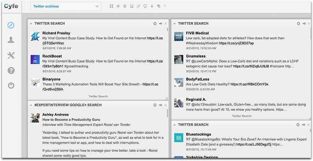Click the Reginald A. avatar
Image resolution: width=313 pixels, height=161 pixels.
point(179,103)
